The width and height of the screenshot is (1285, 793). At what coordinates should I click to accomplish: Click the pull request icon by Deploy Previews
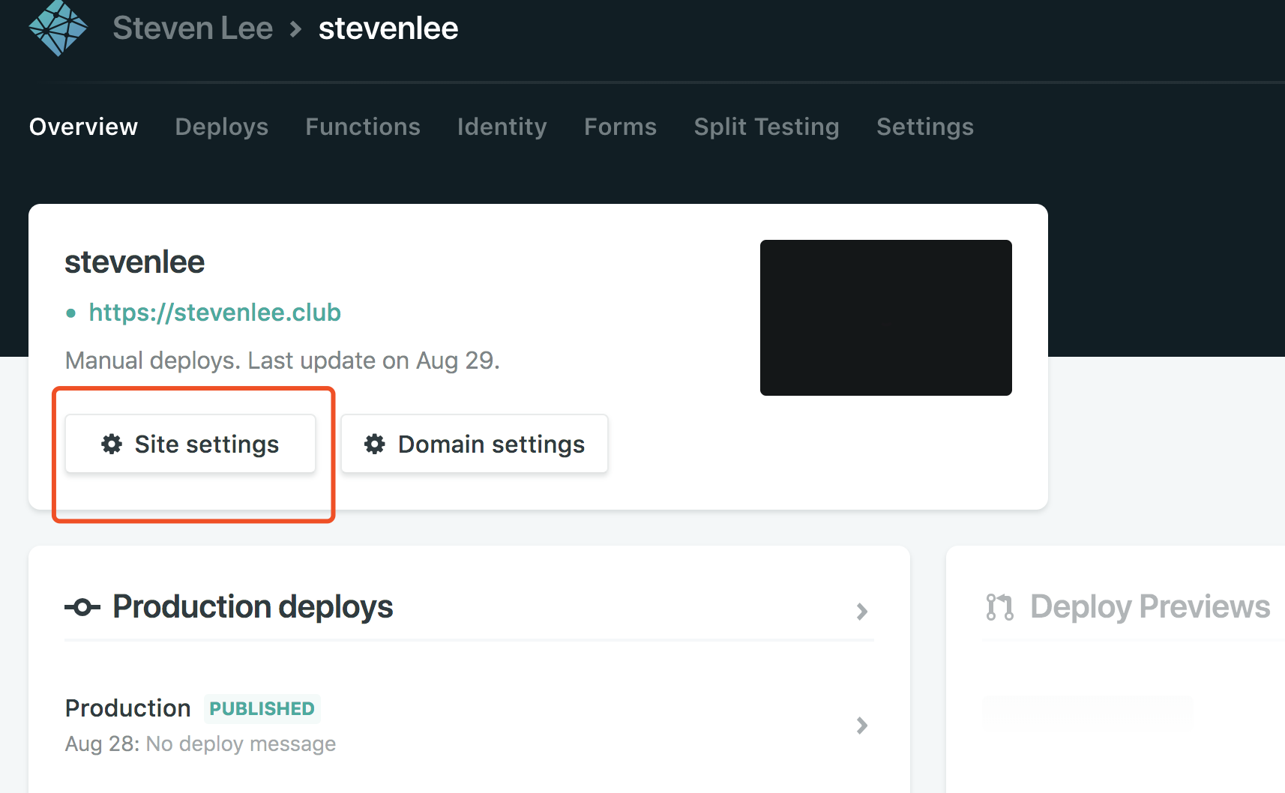(1000, 607)
